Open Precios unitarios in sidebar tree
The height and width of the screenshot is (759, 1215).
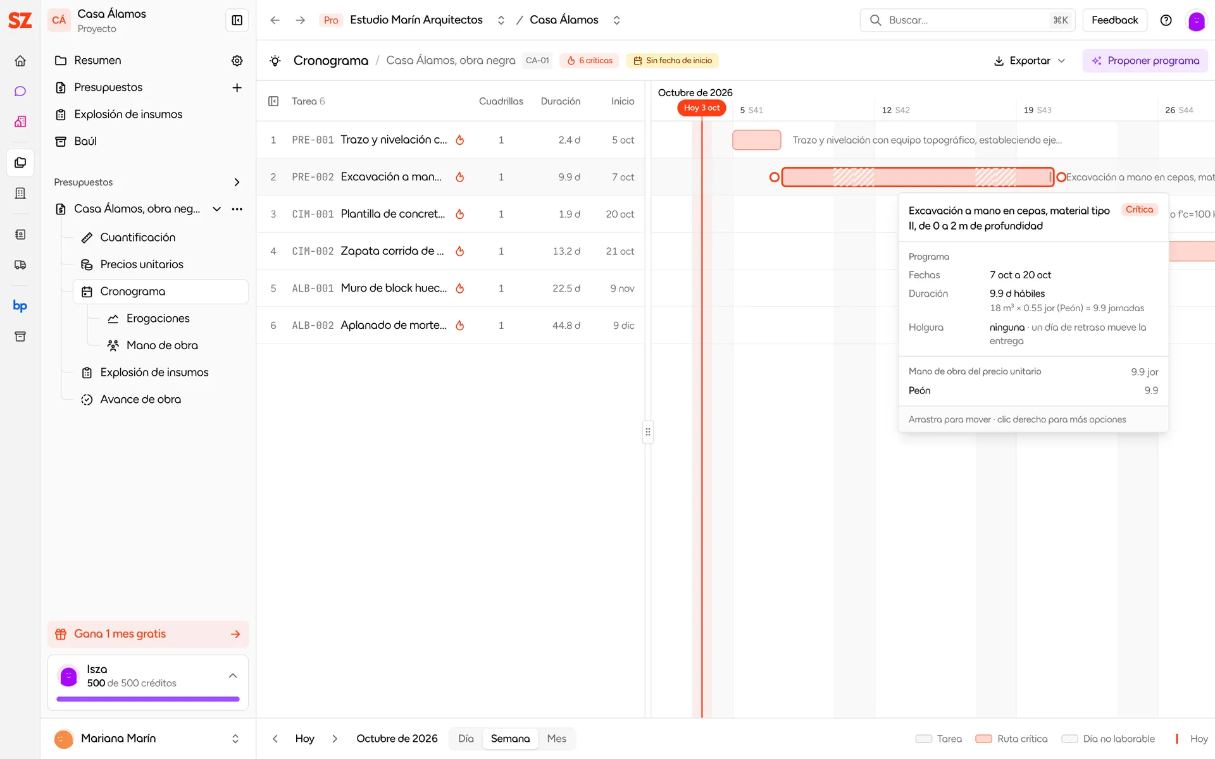coord(142,264)
